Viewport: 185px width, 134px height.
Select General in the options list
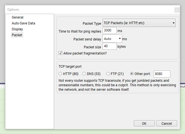[17, 17]
